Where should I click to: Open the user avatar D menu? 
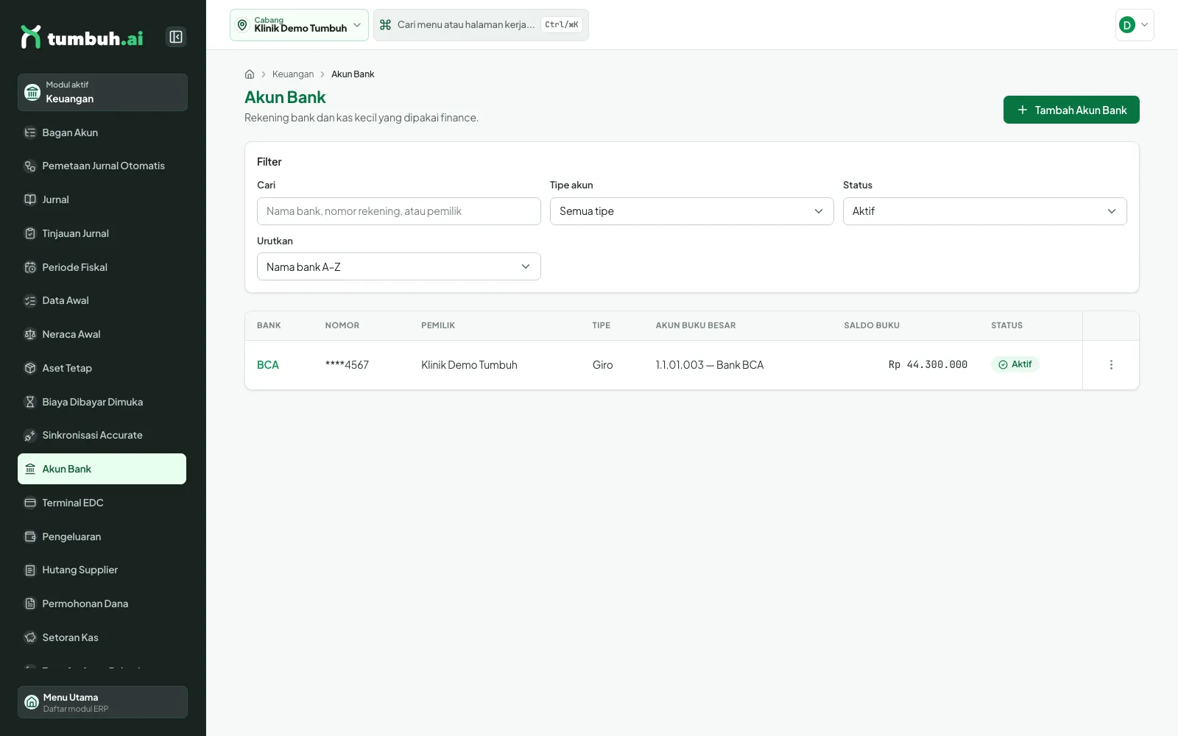click(1135, 25)
